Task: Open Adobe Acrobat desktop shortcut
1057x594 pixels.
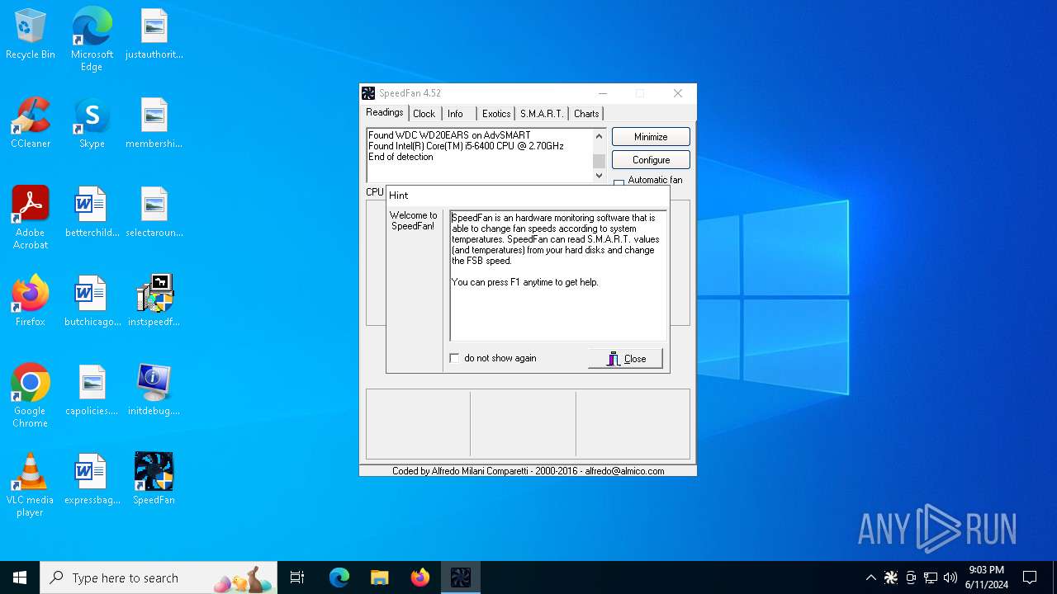Action: click(30, 218)
